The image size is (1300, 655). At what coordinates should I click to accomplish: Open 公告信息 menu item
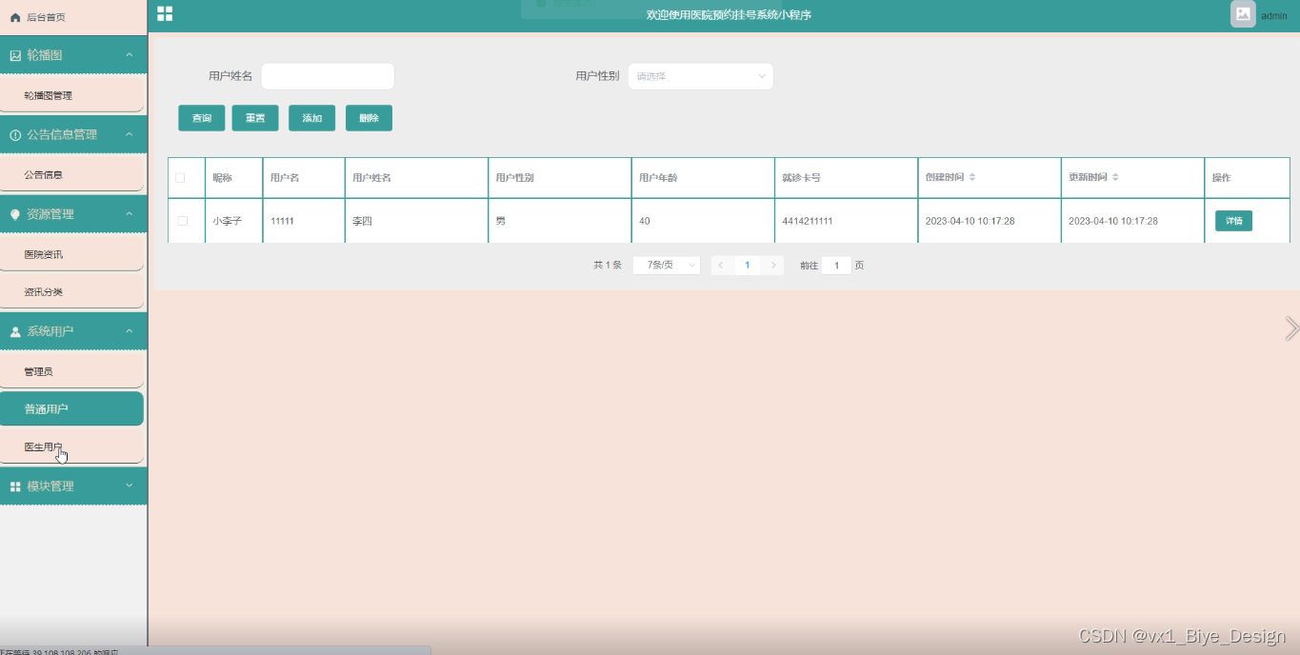[x=72, y=175]
